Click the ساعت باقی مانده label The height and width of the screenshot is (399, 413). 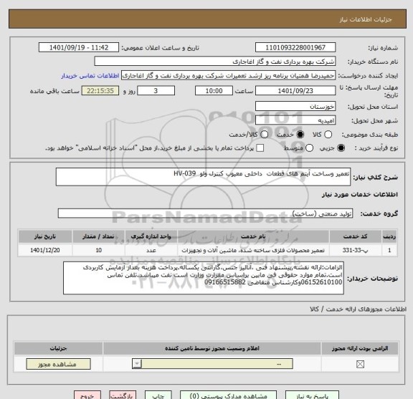pyautogui.click(x=54, y=91)
